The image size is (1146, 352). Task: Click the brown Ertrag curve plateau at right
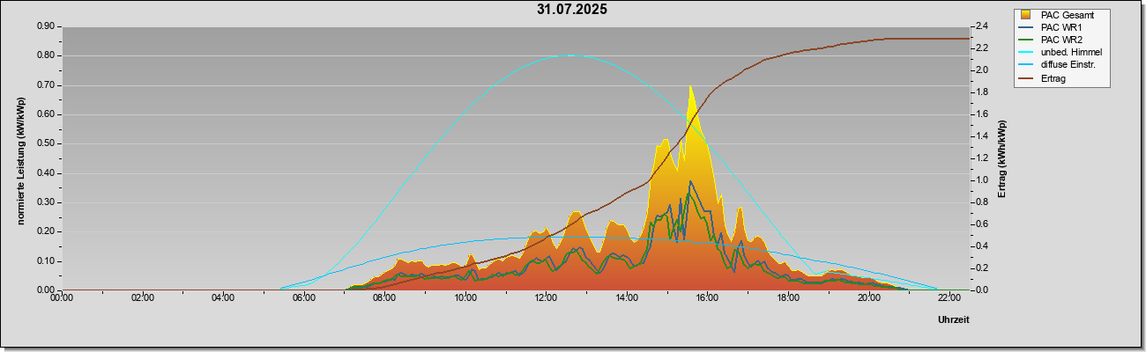pyautogui.click(x=926, y=39)
